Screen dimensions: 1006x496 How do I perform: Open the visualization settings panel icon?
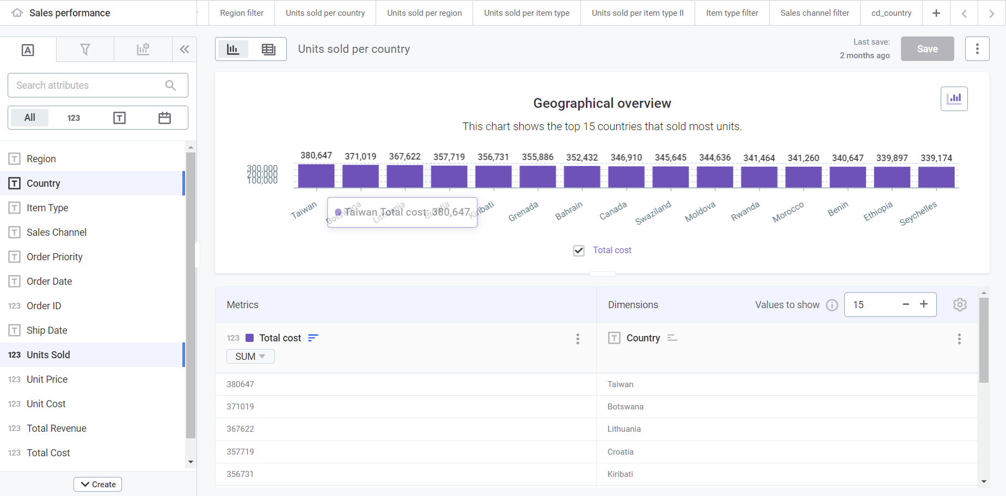click(143, 50)
